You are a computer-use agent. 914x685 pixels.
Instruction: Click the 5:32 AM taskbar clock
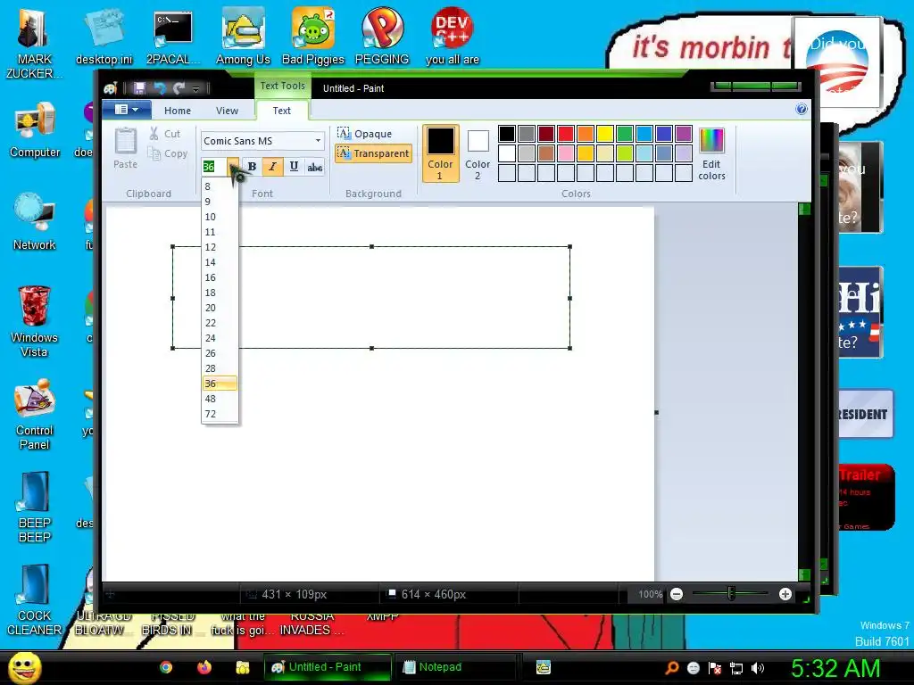click(x=835, y=668)
